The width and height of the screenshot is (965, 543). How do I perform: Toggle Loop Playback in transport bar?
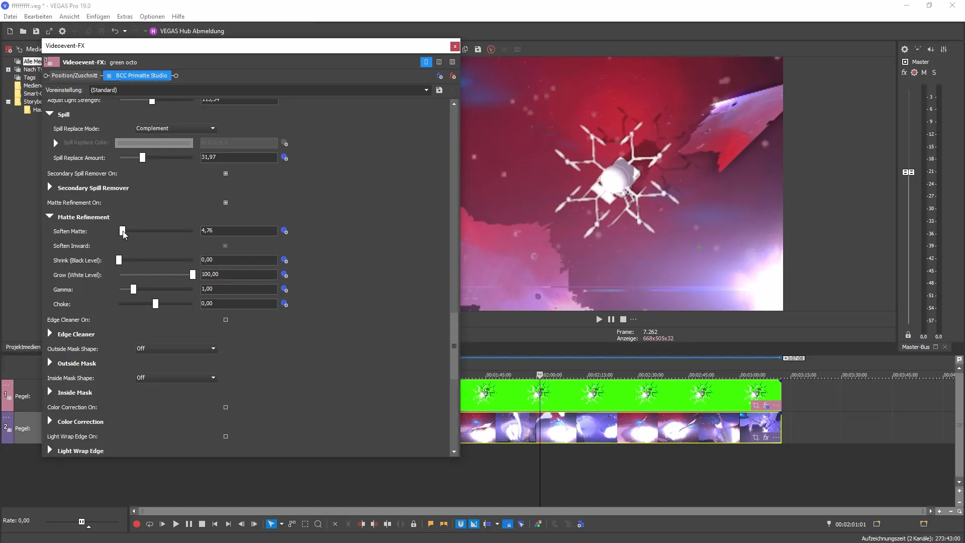tap(150, 524)
